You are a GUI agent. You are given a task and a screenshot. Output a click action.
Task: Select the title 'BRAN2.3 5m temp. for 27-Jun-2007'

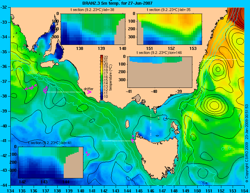[117, 3]
